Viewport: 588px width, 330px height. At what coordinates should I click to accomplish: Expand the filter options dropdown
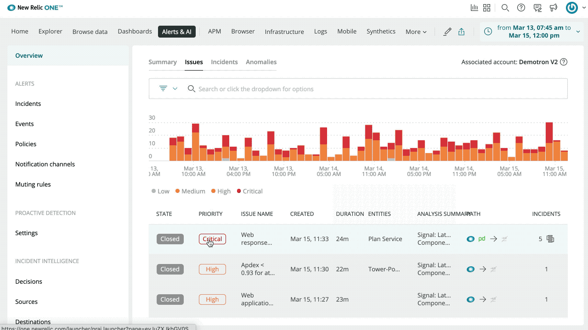point(168,88)
